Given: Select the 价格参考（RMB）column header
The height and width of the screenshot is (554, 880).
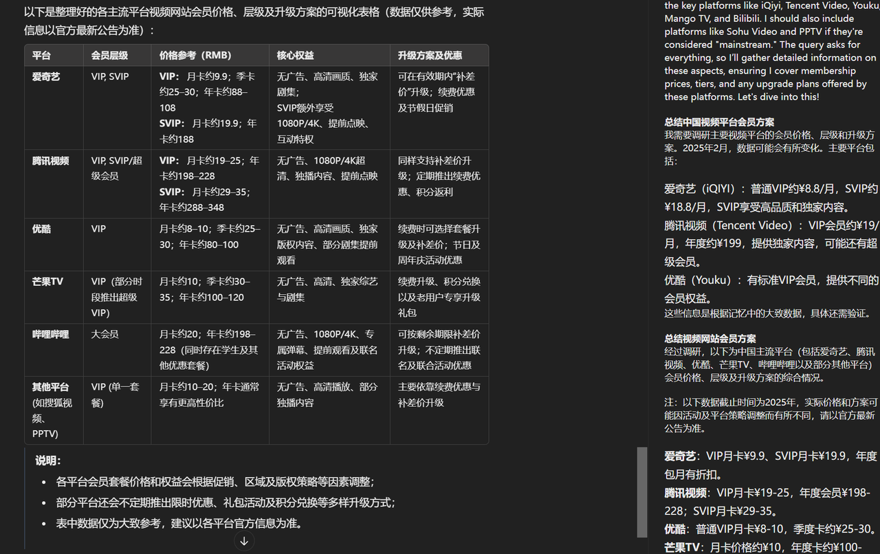Looking at the screenshot, I should pyautogui.click(x=210, y=55).
